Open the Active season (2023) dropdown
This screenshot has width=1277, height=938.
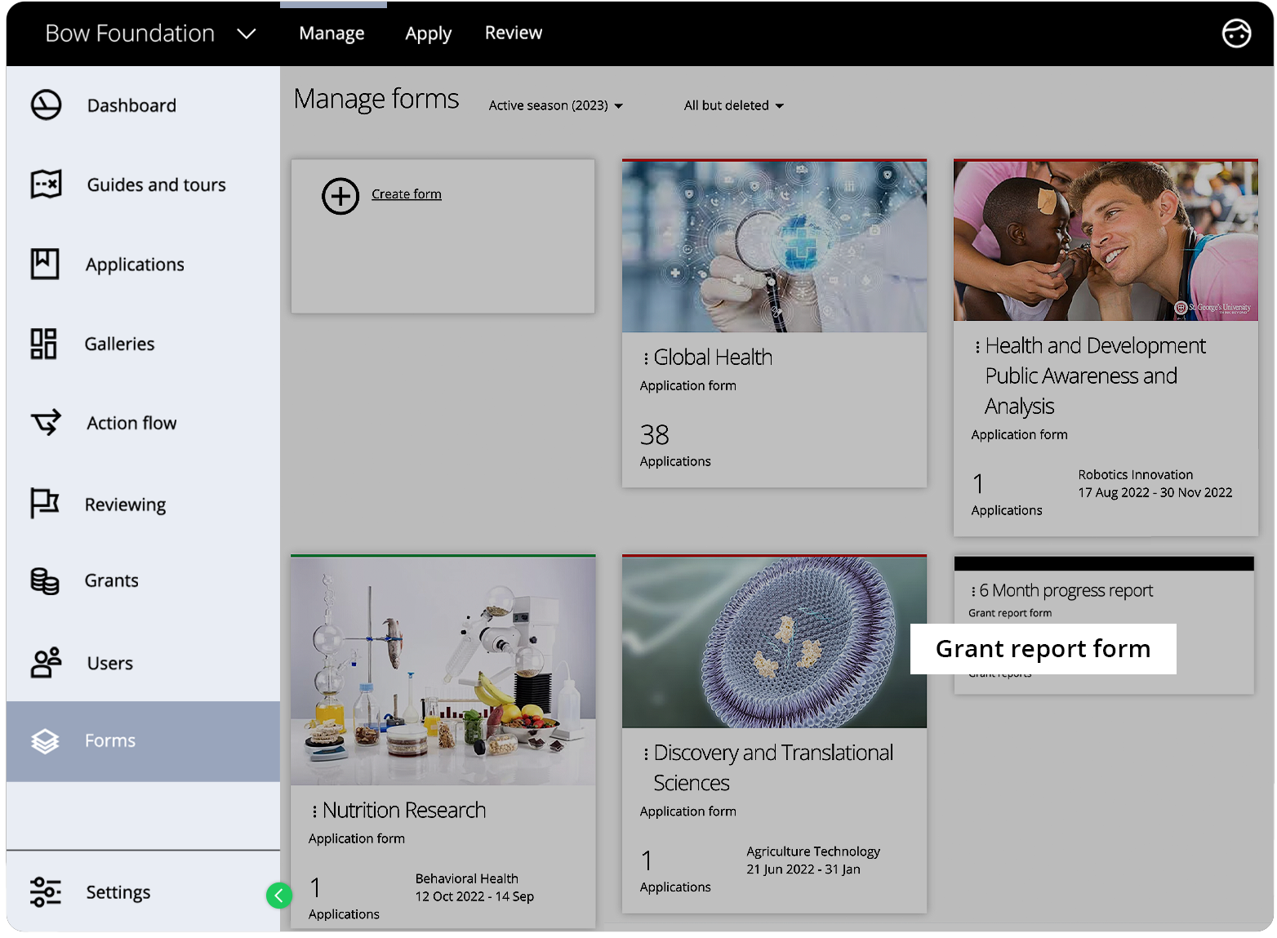(555, 105)
